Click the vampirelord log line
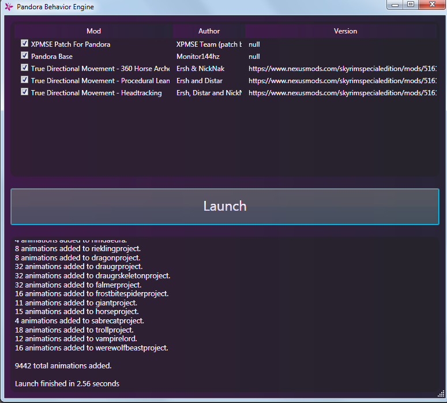This screenshot has height=403, width=447. (x=76, y=339)
